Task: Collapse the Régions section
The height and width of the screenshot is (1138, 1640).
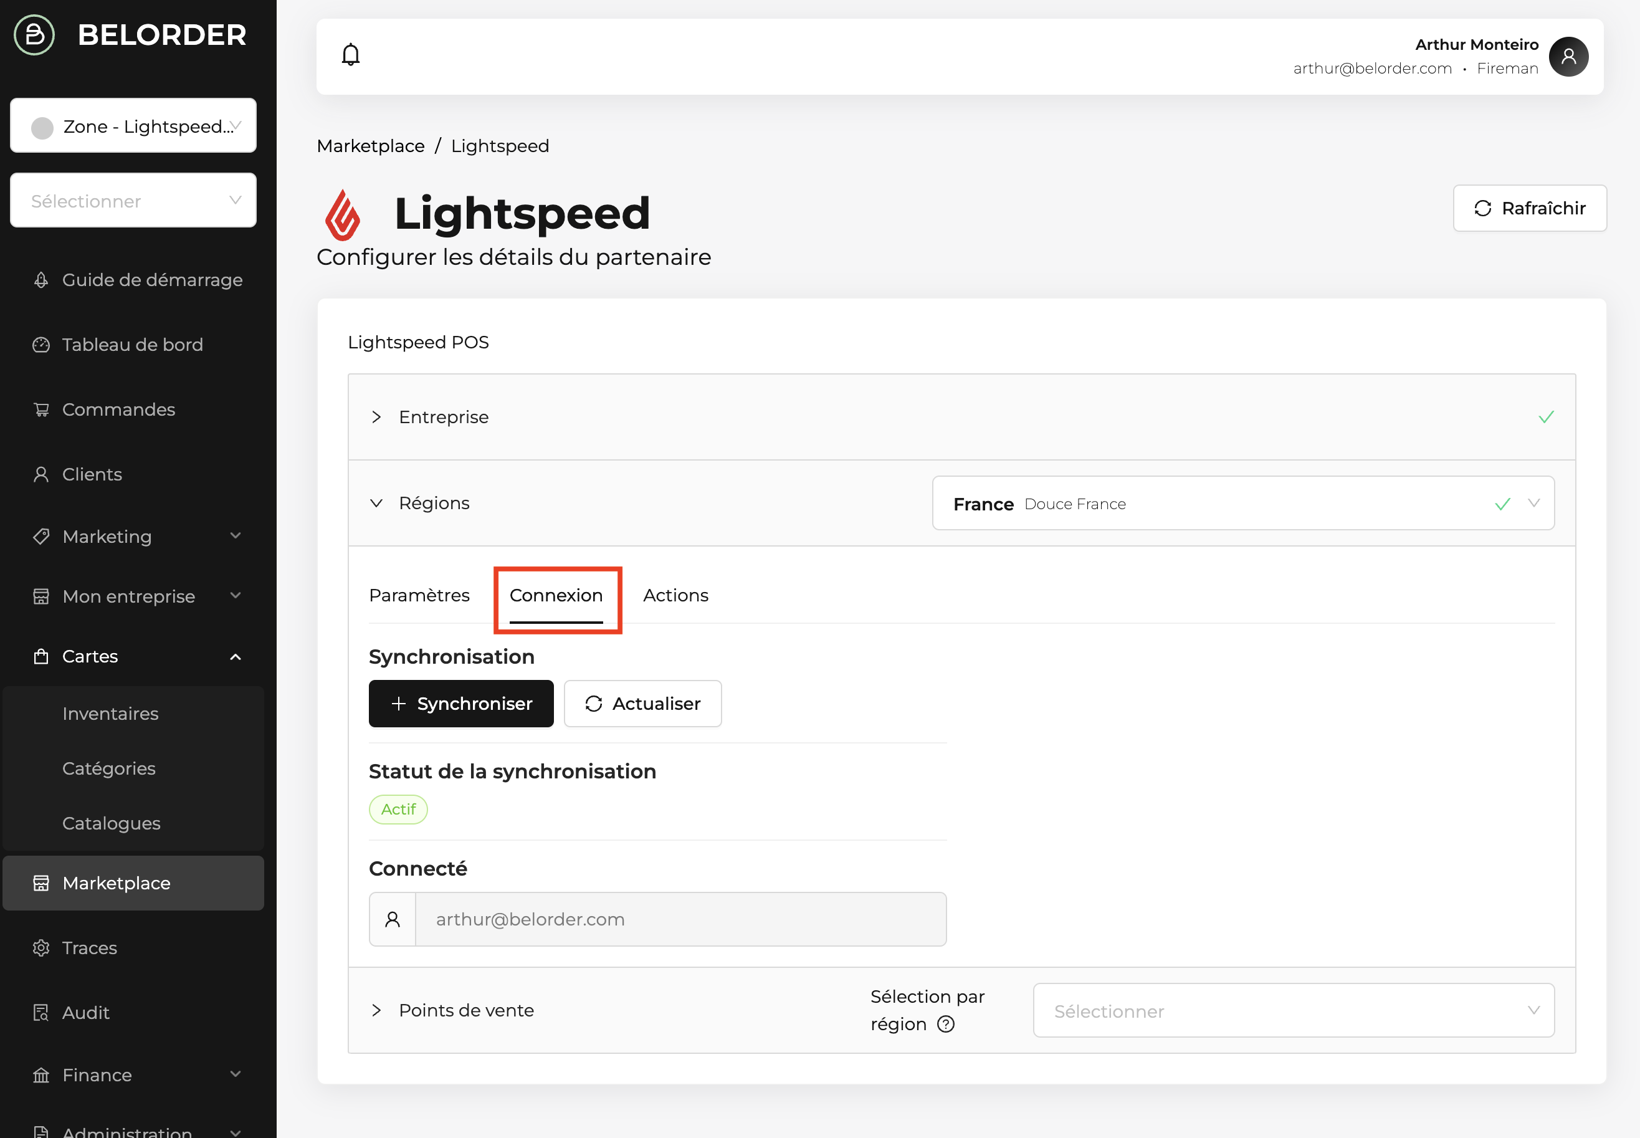Action: click(x=376, y=504)
